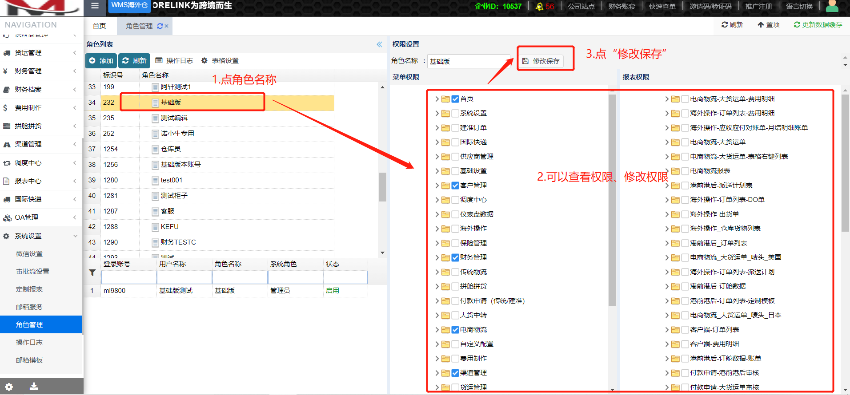This screenshot has height=395, width=850.
Task: Switch to the 首页 tab
Action: (x=100, y=26)
